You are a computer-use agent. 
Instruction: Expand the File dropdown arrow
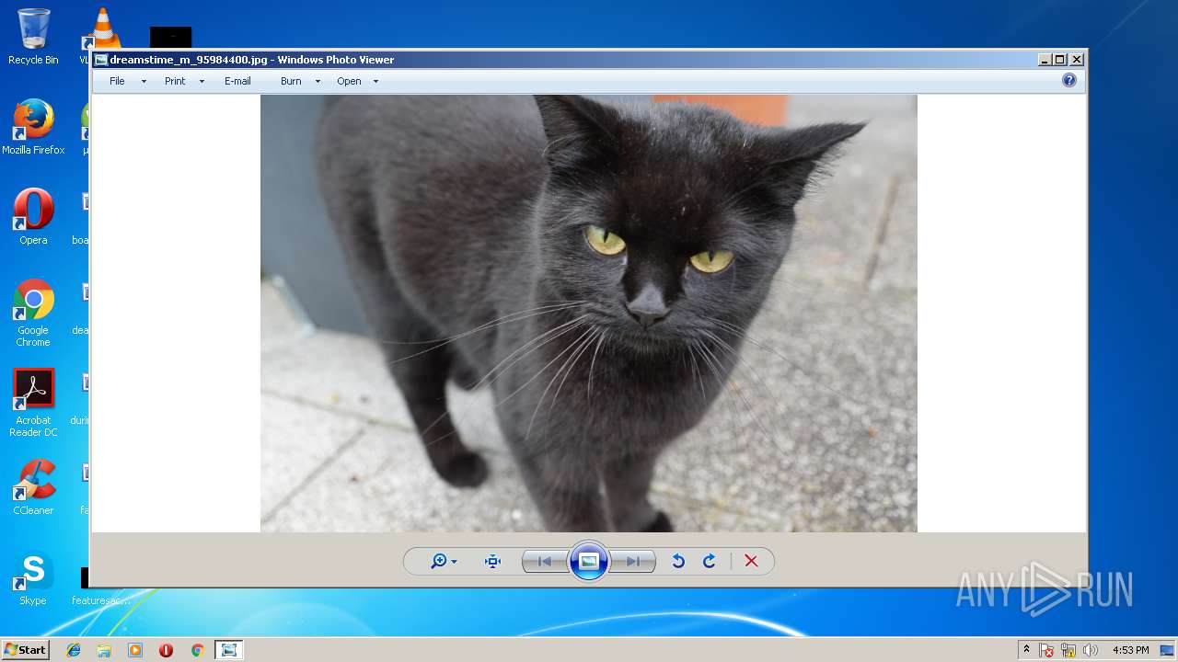(144, 81)
